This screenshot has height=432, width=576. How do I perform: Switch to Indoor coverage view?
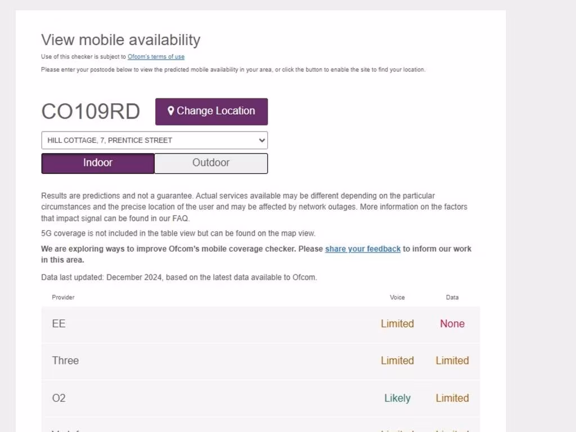98,163
